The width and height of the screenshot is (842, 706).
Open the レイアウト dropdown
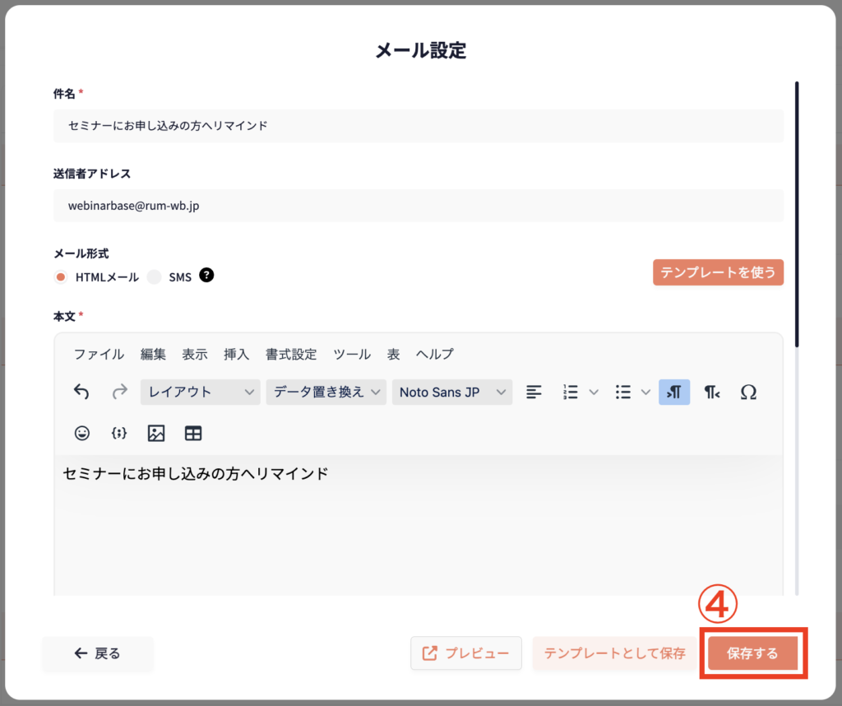pyautogui.click(x=201, y=392)
